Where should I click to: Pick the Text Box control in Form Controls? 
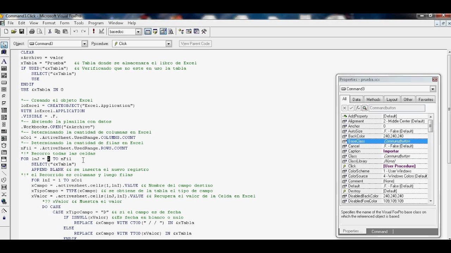pyautogui.click(x=4, y=69)
